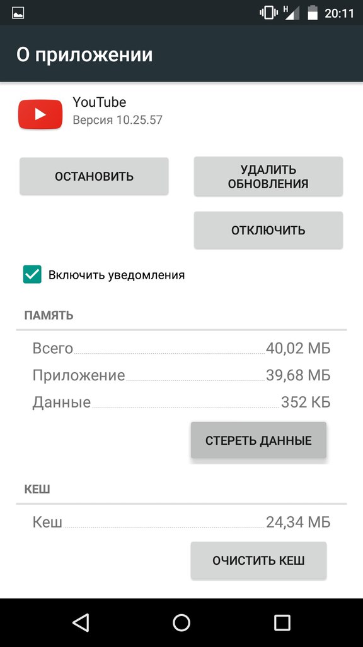Viewport: 363px width, 647px height.
Task: Tap the vibrate mode status icon
Action: tap(268, 13)
